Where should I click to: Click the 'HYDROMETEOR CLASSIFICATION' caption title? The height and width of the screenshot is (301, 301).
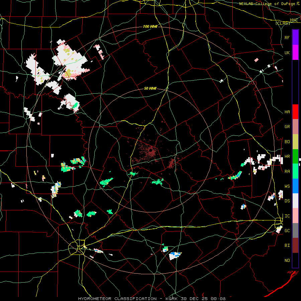(117, 299)
